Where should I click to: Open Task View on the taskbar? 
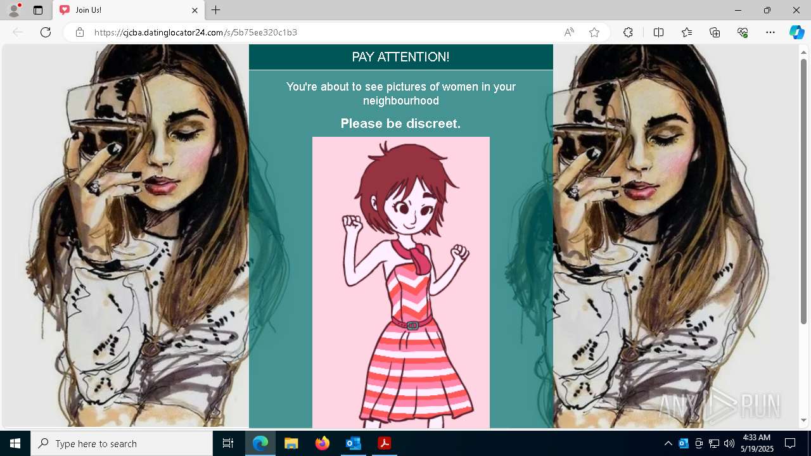coord(228,443)
